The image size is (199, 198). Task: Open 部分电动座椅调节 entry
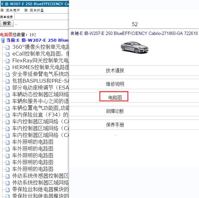pyautogui.click(x=41, y=88)
